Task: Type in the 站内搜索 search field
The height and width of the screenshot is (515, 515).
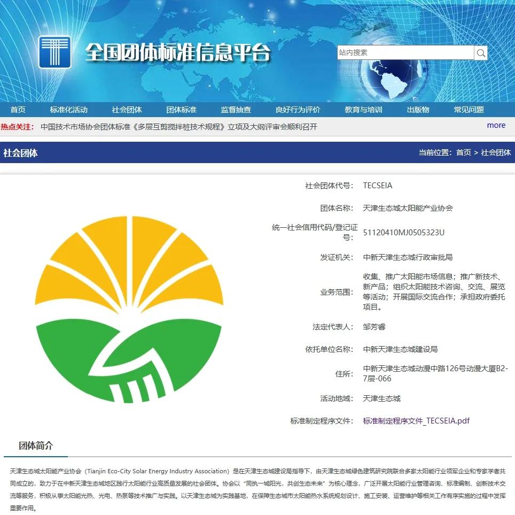Action: point(405,52)
